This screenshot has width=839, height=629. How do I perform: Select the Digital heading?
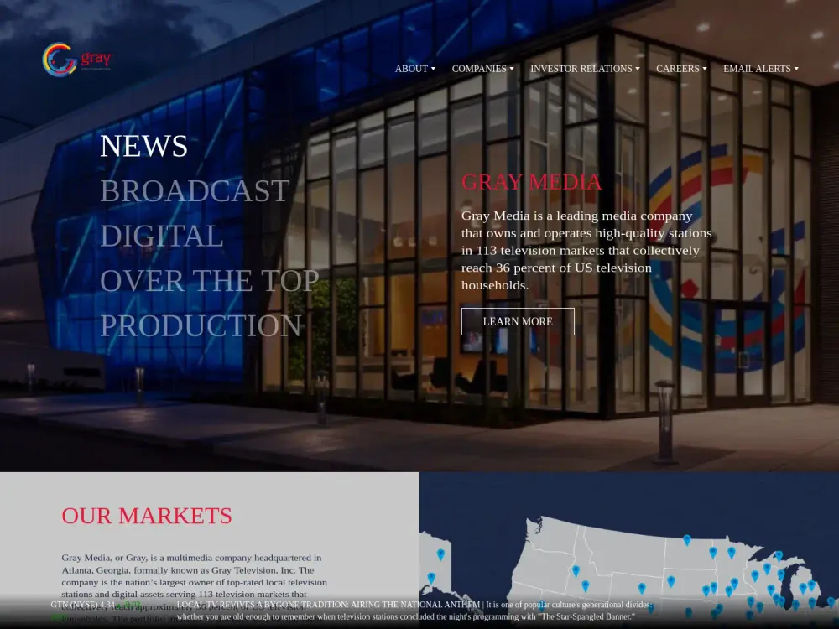[x=161, y=236]
